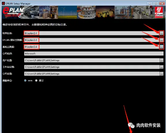
Task: Focus the 公司标识 field showing Microsoft
Action: (x=94, y=54)
